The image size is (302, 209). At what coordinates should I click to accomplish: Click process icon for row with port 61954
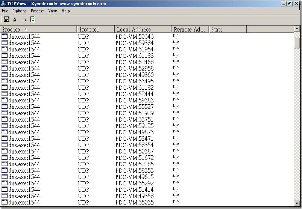pyautogui.click(x=5, y=49)
